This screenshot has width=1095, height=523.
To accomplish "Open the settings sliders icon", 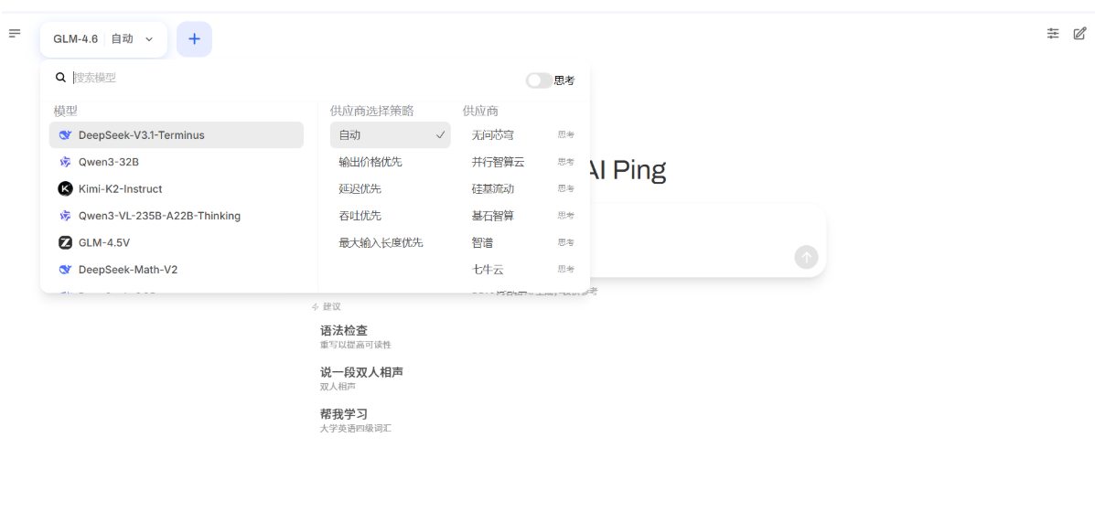I will click(1053, 33).
